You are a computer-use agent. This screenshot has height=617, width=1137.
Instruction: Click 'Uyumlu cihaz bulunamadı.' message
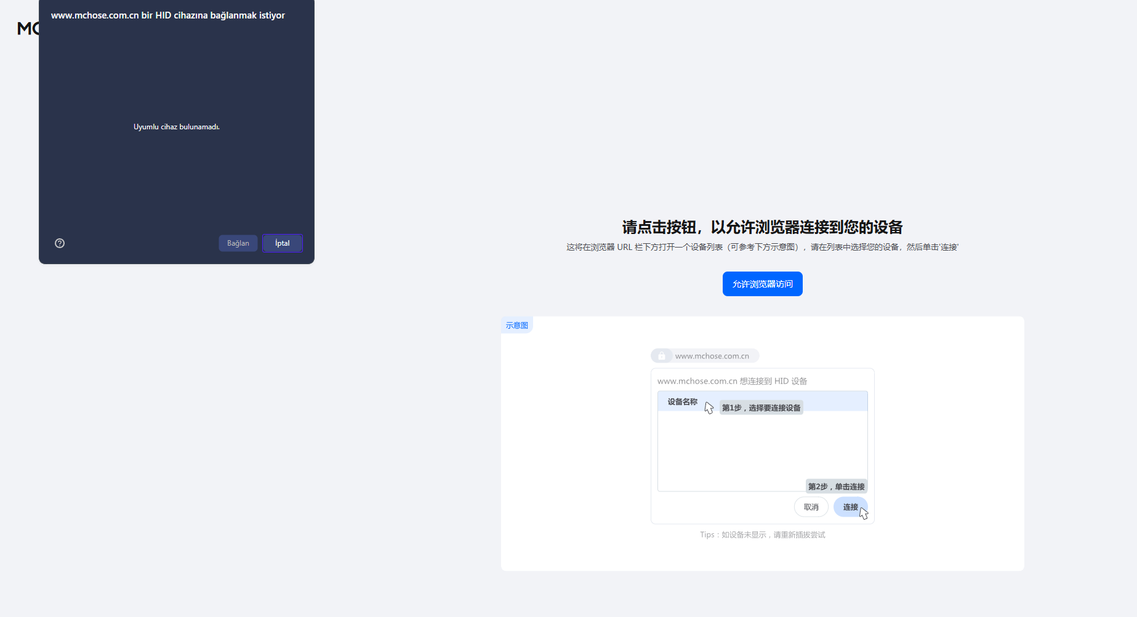pyautogui.click(x=177, y=127)
